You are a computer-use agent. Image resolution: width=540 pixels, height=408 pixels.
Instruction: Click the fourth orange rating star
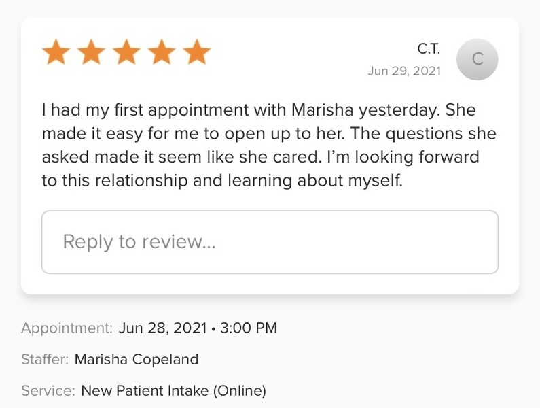[161, 52]
